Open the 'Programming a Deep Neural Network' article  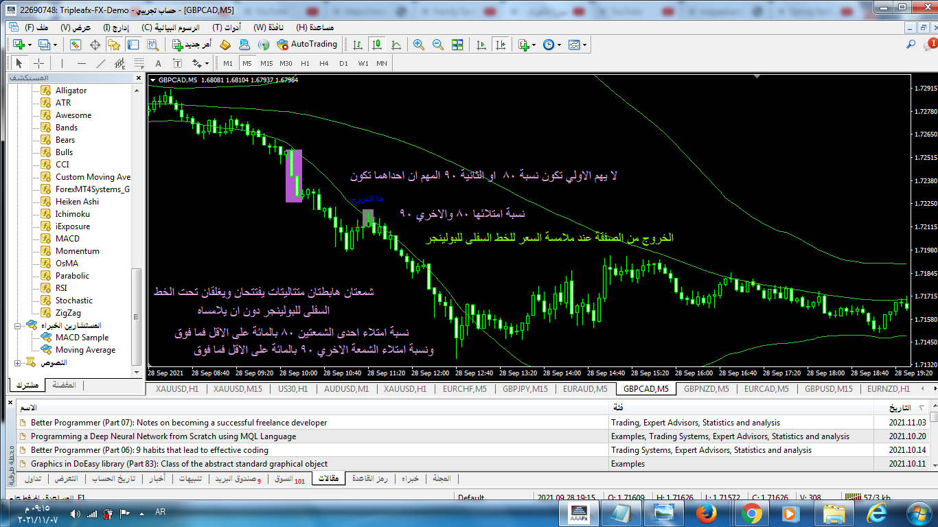tap(163, 436)
